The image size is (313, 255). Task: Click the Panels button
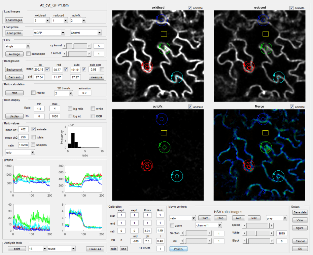[178, 249]
